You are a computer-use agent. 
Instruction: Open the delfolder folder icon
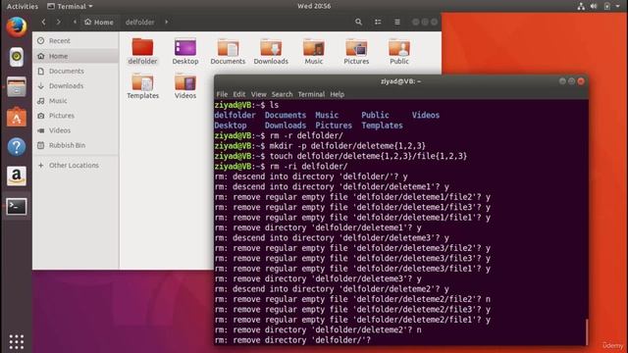pos(142,51)
